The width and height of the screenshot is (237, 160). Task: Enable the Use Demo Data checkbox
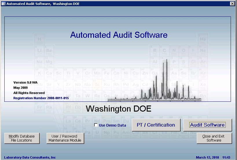(x=96, y=125)
